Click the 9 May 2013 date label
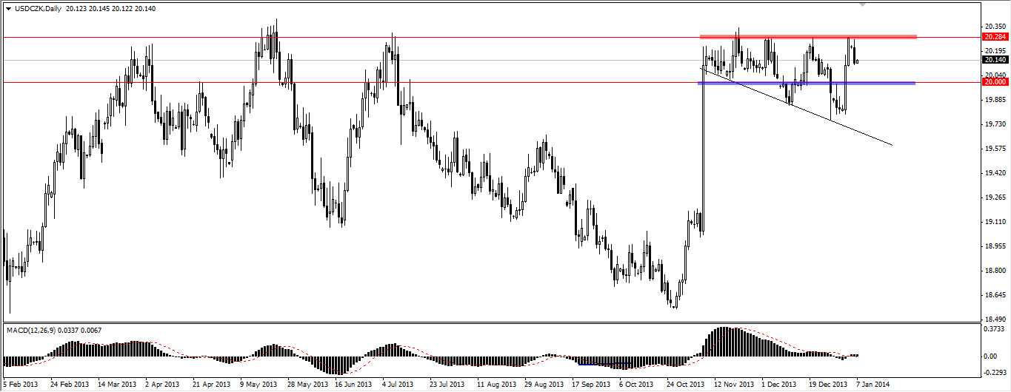The height and width of the screenshot is (392, 1011). coord(258,385)
